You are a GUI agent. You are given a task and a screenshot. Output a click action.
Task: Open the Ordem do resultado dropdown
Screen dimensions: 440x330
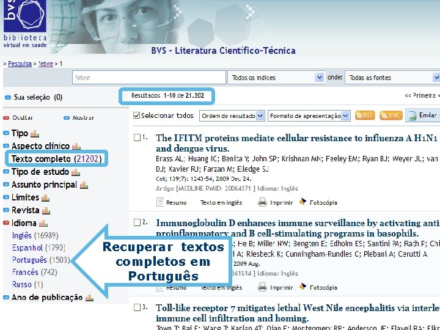tap(232, 116)
